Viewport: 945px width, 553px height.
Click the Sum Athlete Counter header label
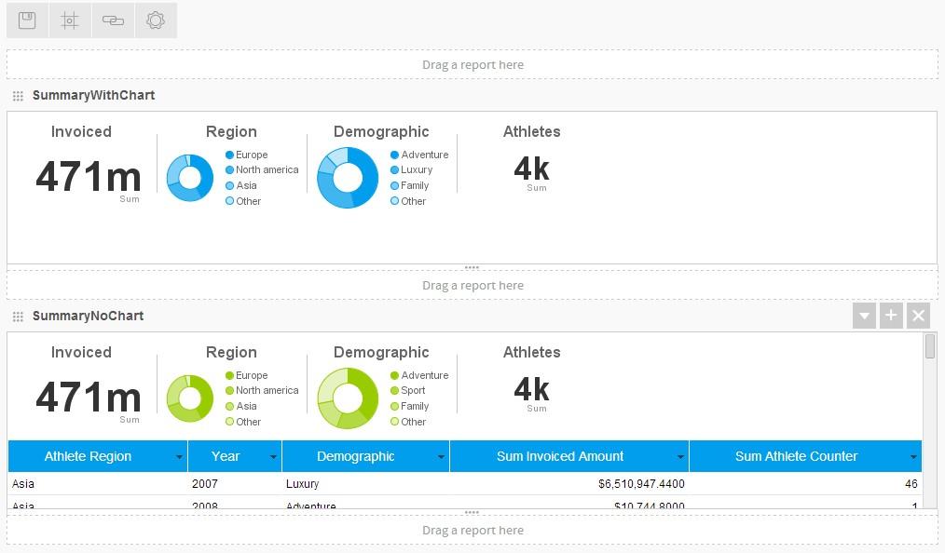point(796,456)
